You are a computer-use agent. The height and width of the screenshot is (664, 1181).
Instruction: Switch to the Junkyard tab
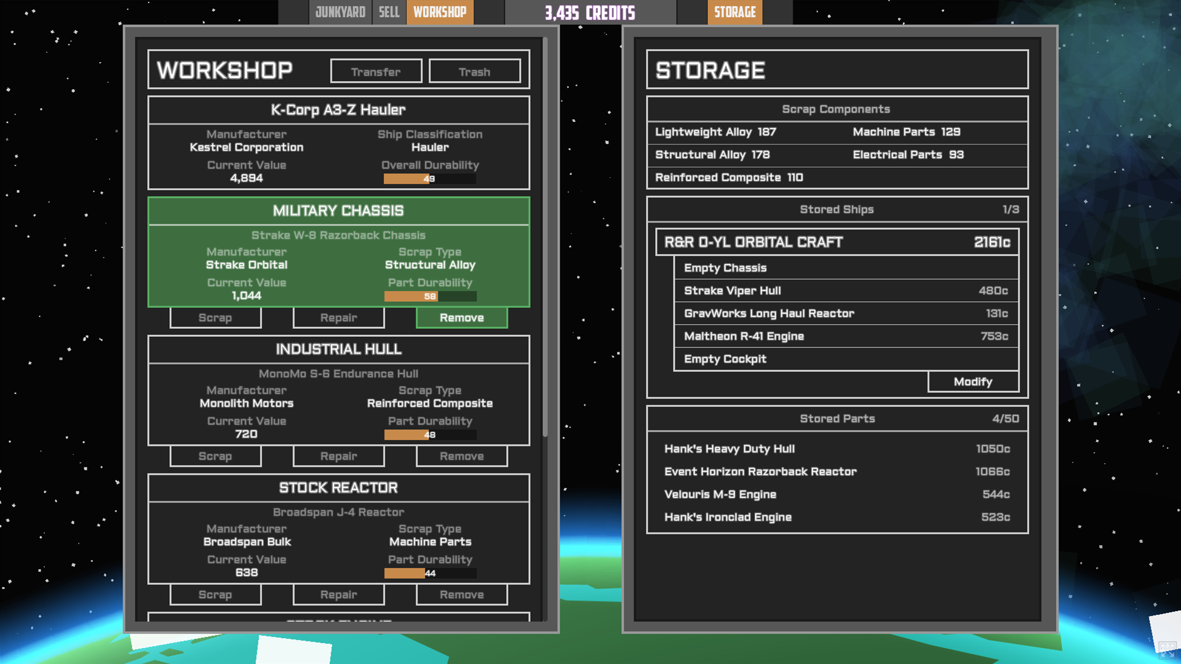click(x=340, y=12)
